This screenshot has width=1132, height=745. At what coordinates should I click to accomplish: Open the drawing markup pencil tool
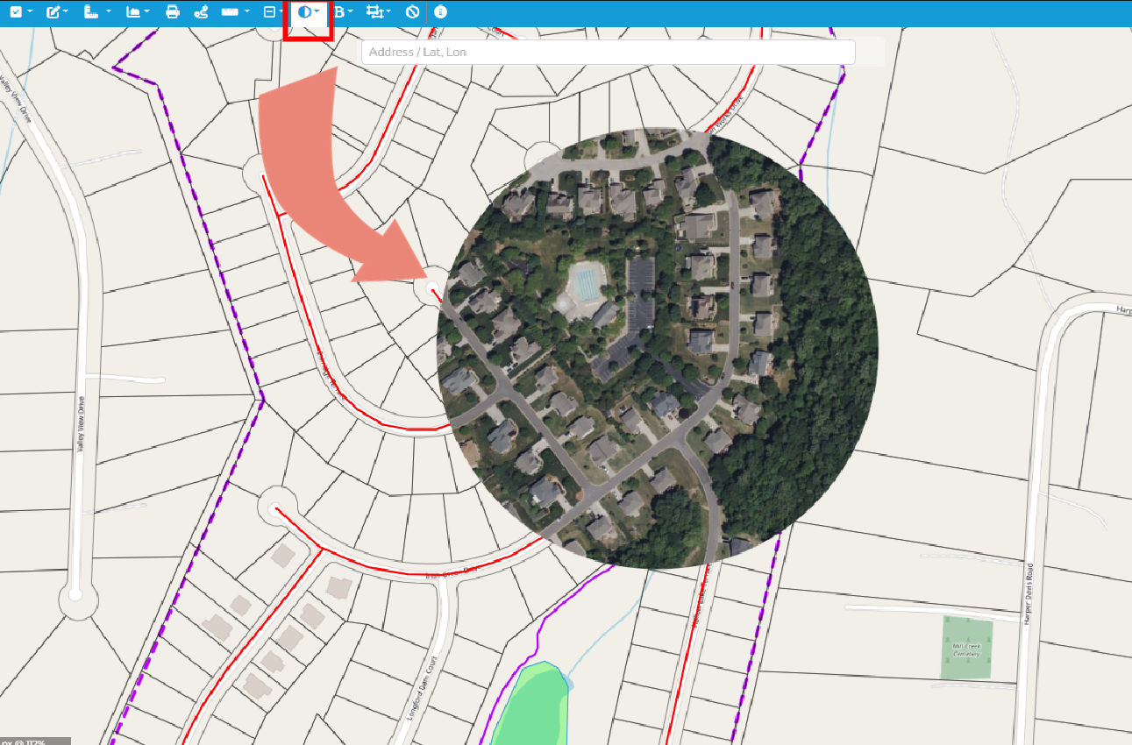(x=53, y=12)
